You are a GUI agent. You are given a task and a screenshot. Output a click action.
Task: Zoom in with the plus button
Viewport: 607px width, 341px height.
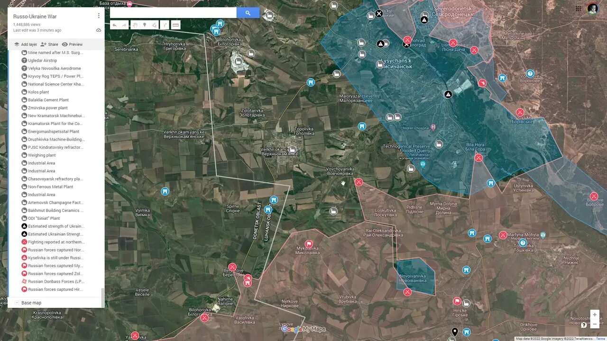point(595,314)
